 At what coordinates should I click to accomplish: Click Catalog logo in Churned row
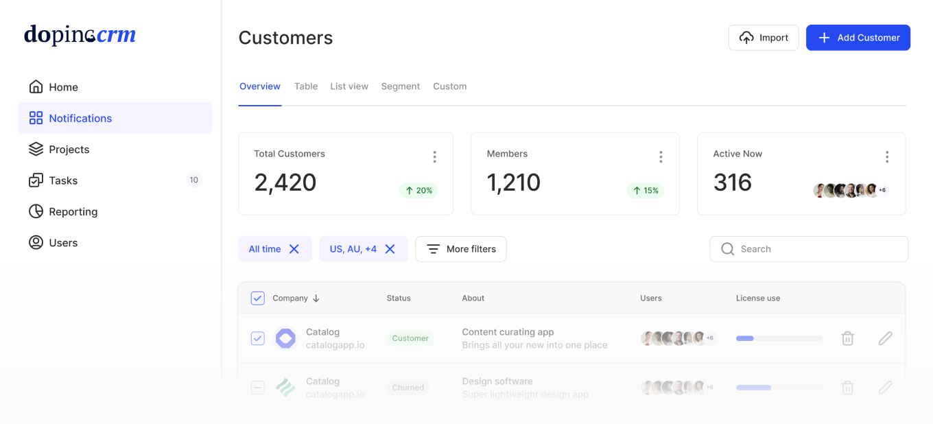coord(285,388)
